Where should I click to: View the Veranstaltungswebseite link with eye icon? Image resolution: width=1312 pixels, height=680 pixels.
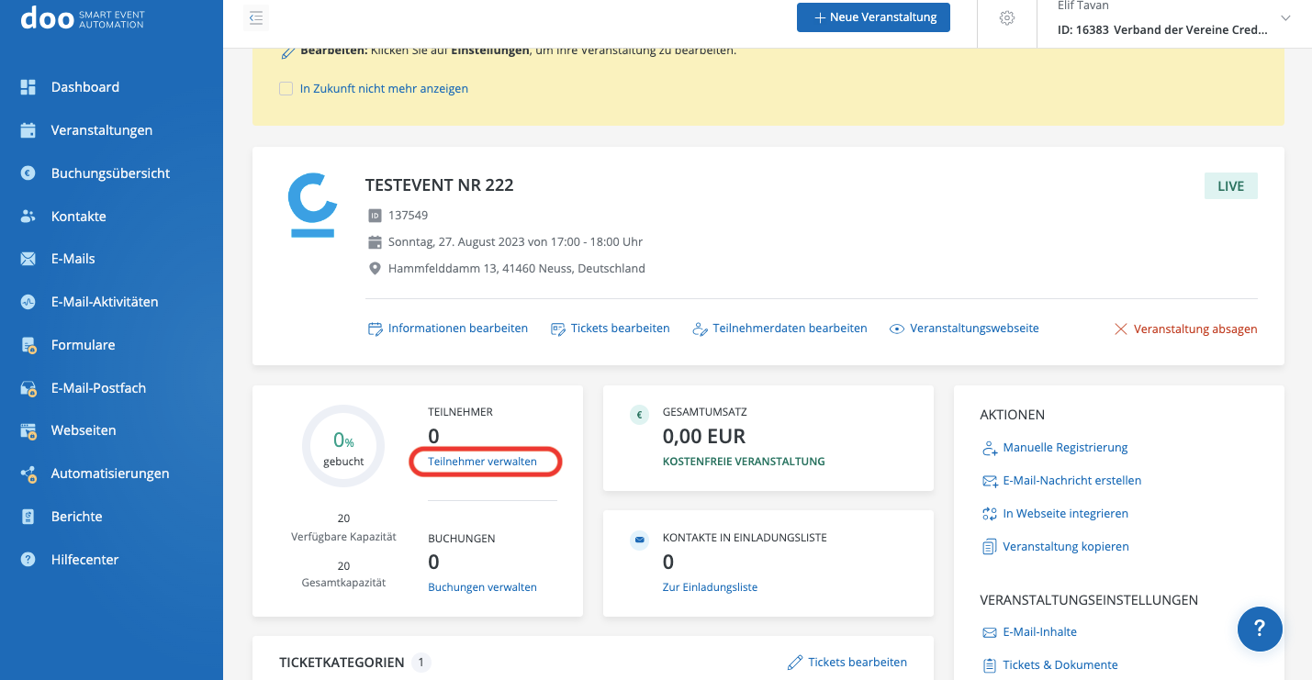[973, 329]
